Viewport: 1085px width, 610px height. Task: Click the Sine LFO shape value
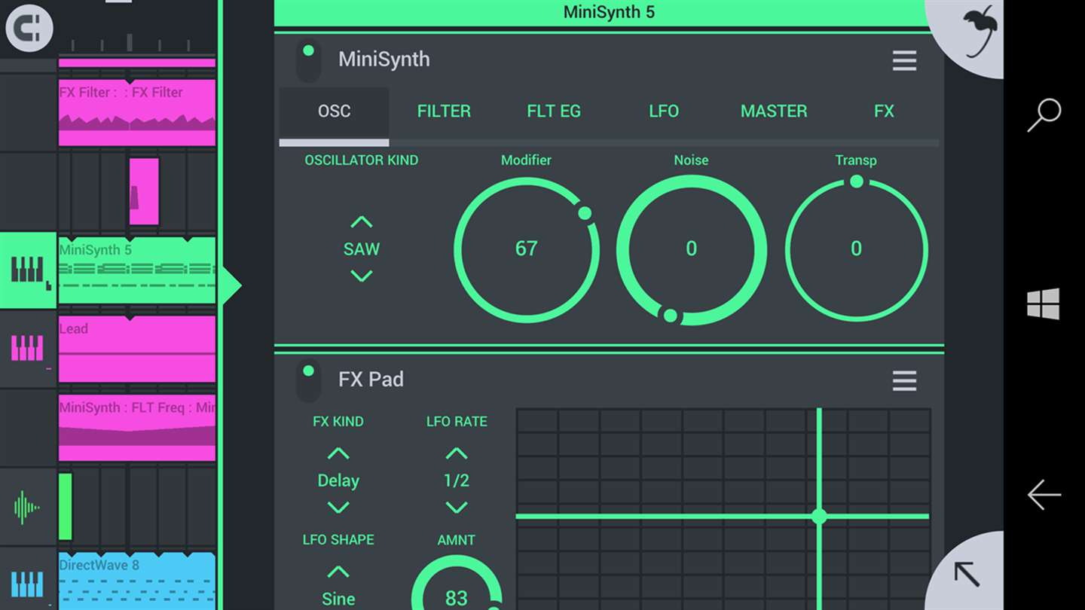[x=338, y=599]
